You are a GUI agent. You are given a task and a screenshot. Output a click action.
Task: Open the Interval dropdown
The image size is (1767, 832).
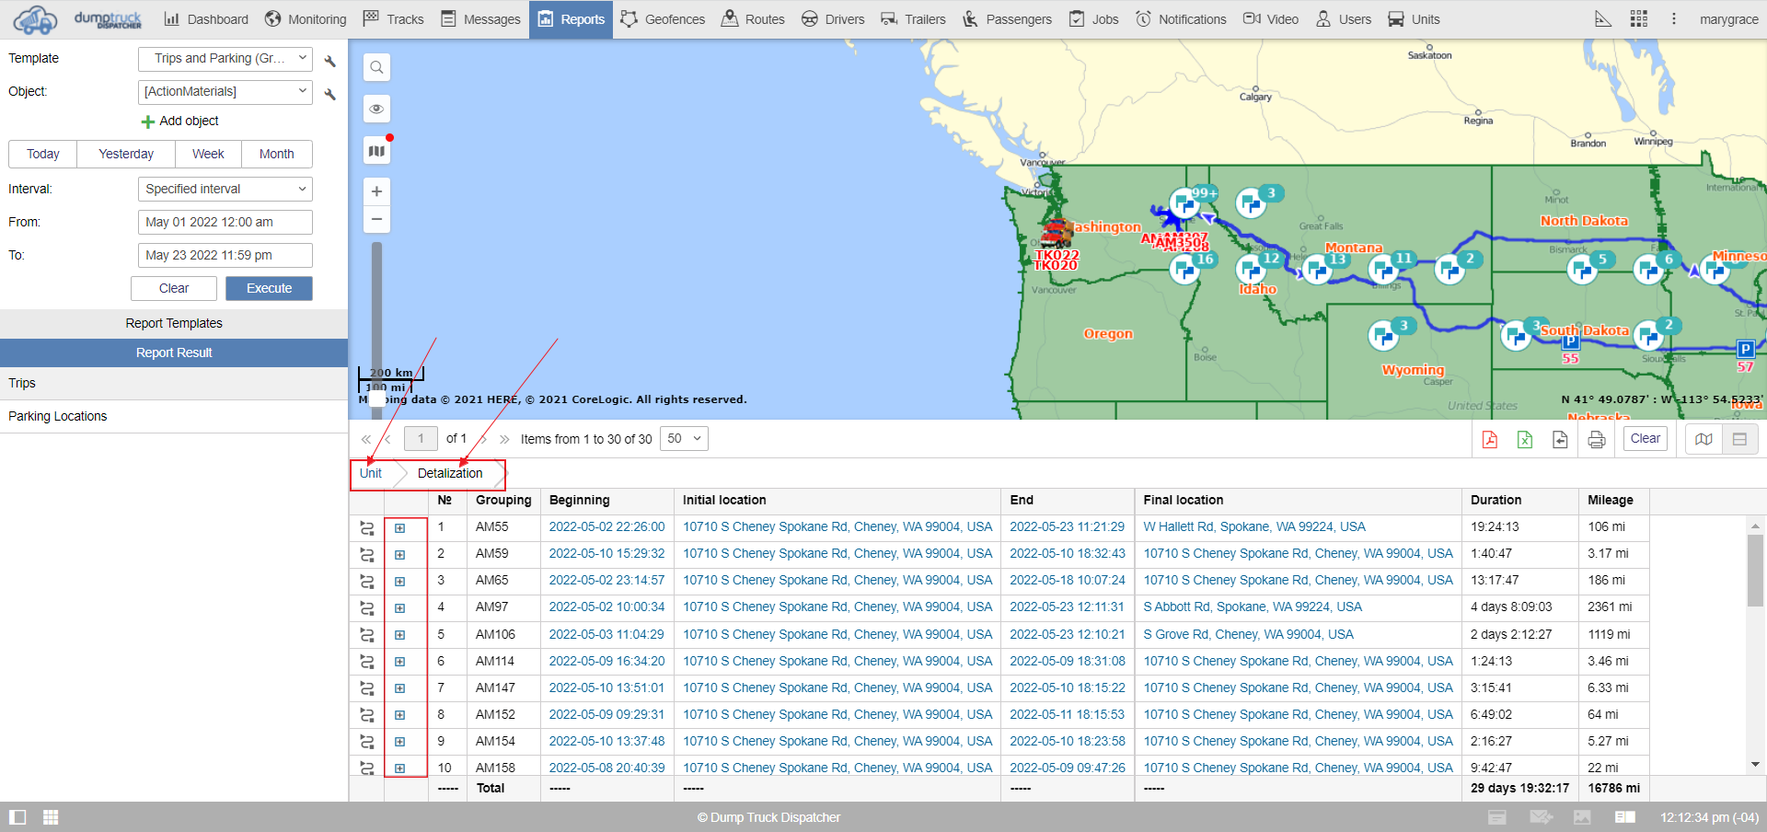225,189
